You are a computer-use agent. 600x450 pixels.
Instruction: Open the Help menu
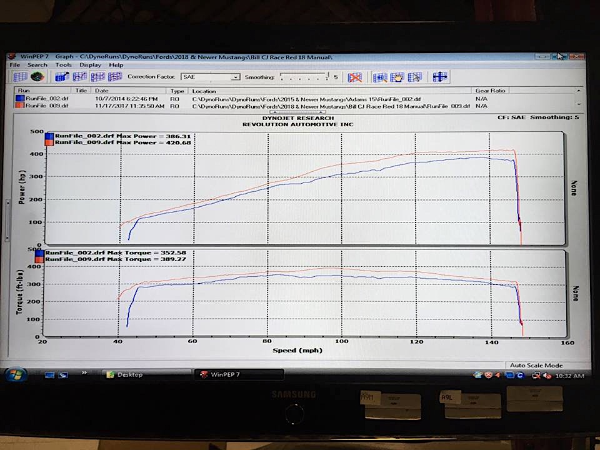click(x=116, y=65)
